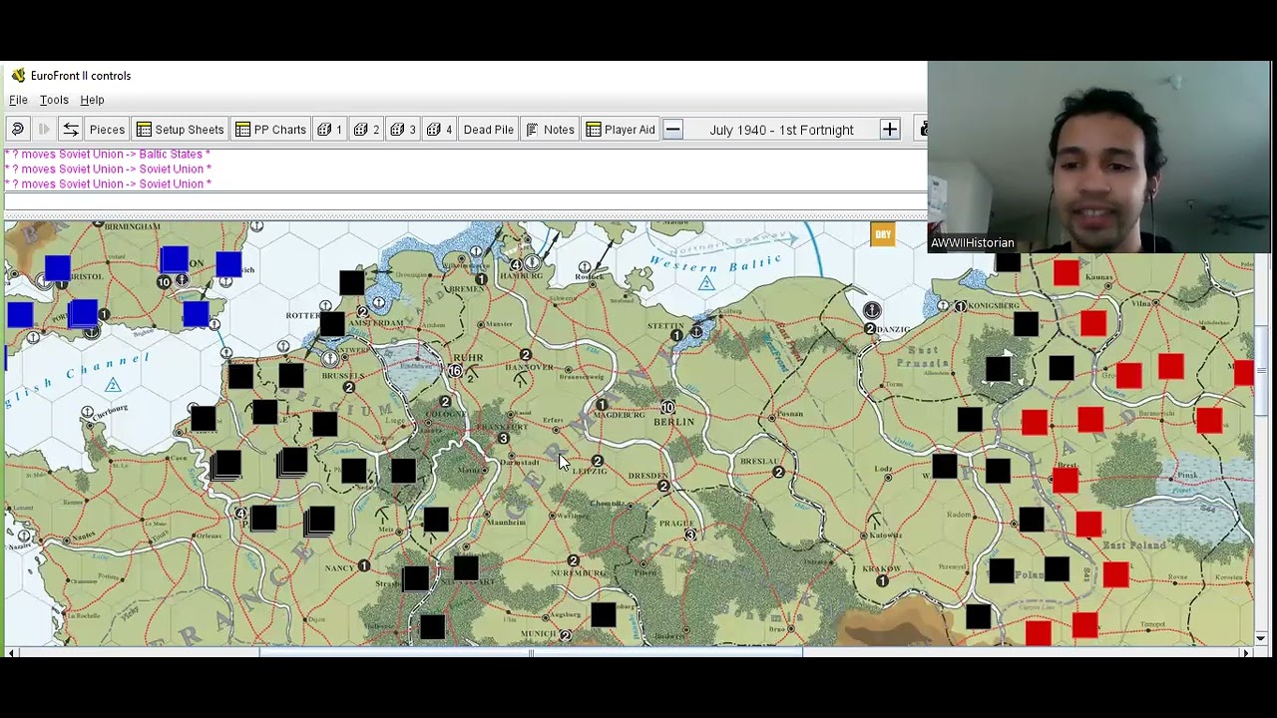The height and width of the screenshot is (718, 1277).
Task: Roll dice button 4
Action: pyautogui.click(x=439, y=130)
